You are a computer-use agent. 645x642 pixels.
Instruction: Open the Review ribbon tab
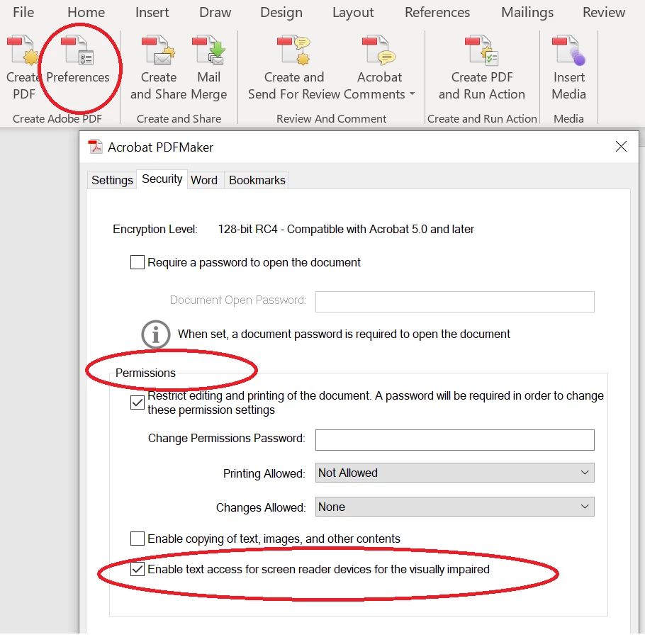(x=603, y=12)
